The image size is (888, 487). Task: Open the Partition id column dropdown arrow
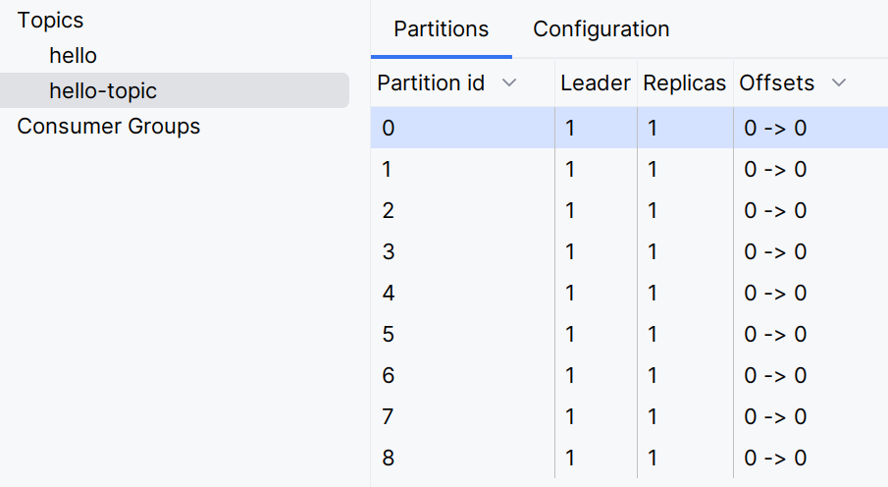click(508, 83)
